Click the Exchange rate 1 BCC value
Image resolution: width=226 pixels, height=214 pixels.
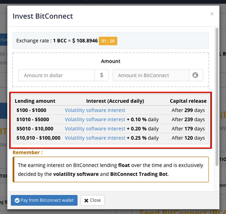point(75,41)
